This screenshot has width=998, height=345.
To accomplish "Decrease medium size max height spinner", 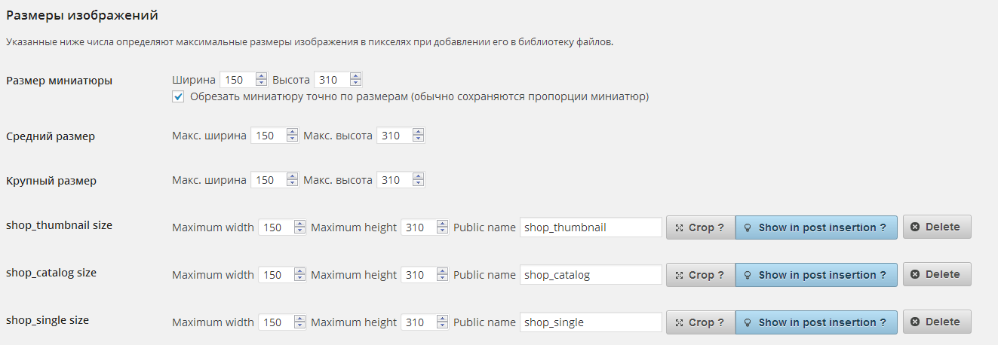I will pos(419,139).
